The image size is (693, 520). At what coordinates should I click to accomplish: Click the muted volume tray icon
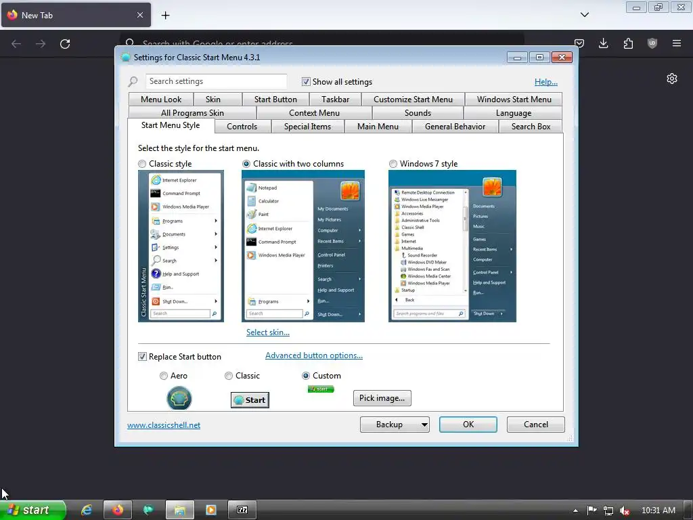click(625, 511)
